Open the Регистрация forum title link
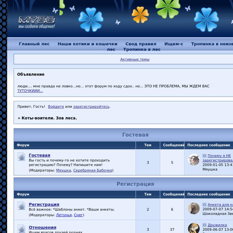233x233 pixels. click(44, 205)
